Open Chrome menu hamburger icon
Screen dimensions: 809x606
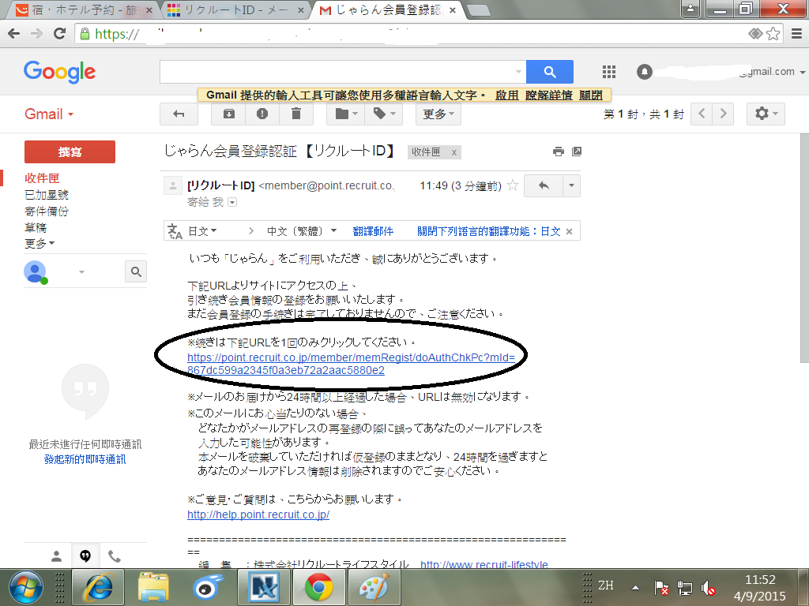(796, 34)
